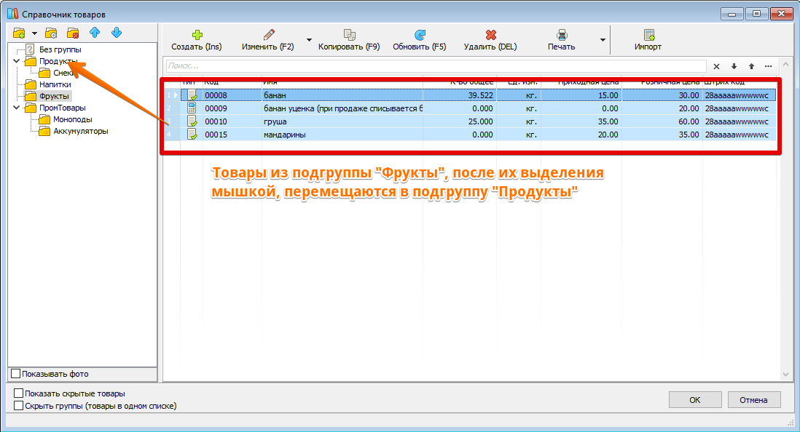Click Печать toolbar button
This screenshot has height=432, width=800.
tap(561, 40)
